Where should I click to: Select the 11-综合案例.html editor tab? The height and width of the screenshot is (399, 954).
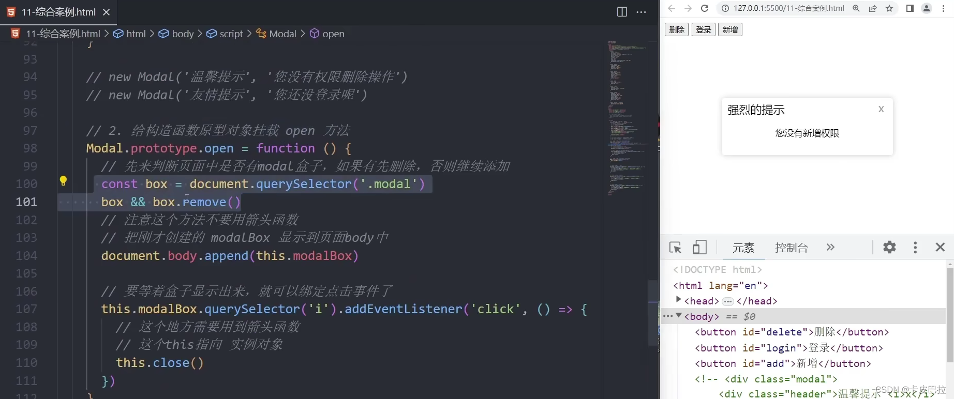point(58,12)
